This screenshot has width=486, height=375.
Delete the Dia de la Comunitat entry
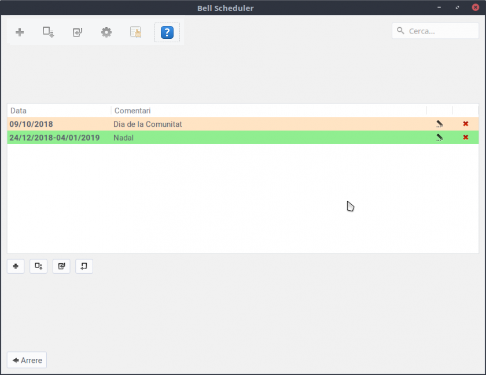pyautogui.click(x=466, y=124)
